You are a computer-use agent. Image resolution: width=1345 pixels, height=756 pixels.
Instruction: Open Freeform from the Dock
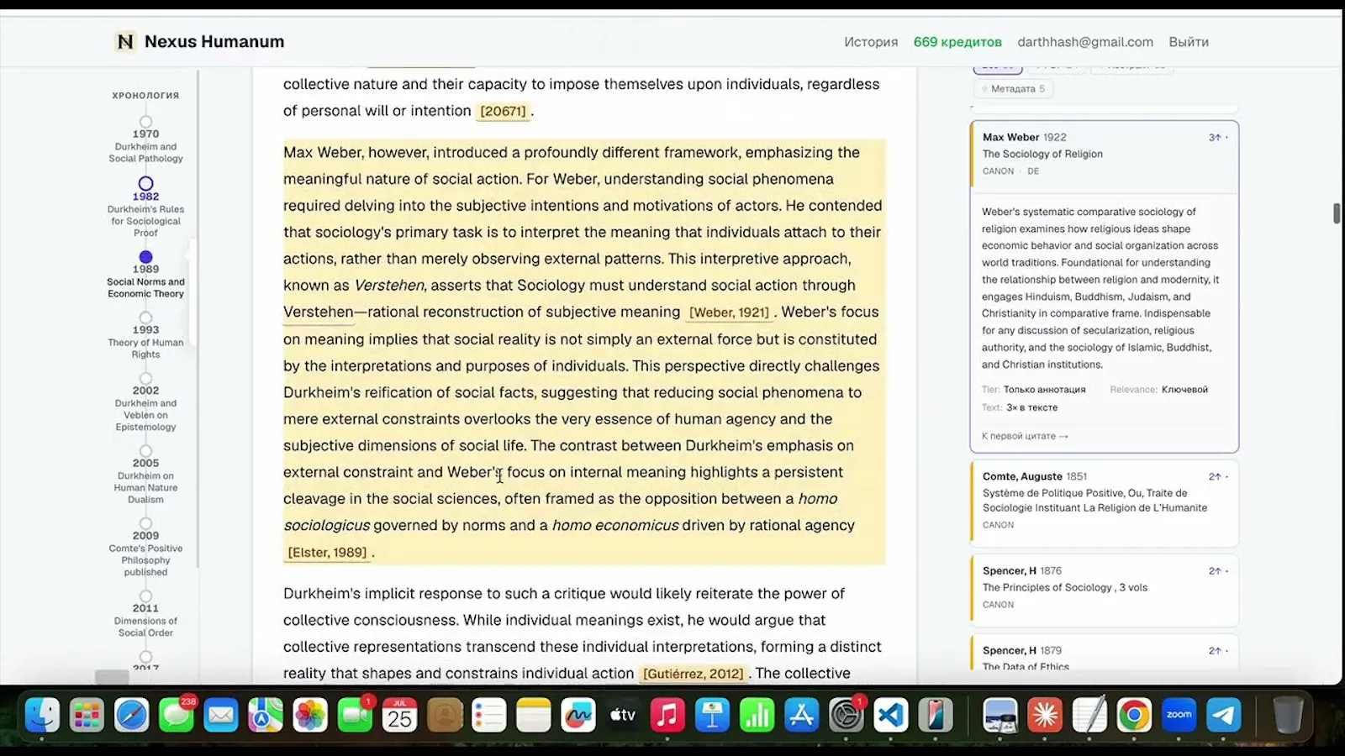tap(578, 716)
